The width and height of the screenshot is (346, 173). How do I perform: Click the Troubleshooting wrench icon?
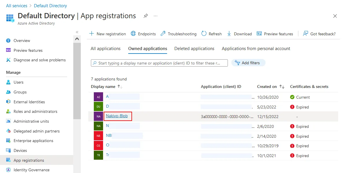click(163, 34)
